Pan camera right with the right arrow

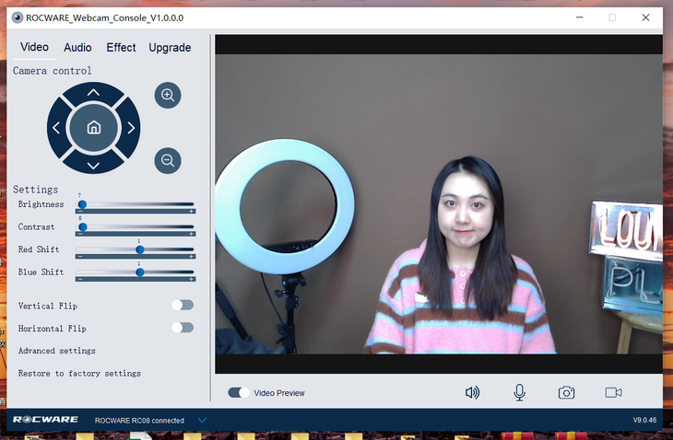click(x=130, y=128)
